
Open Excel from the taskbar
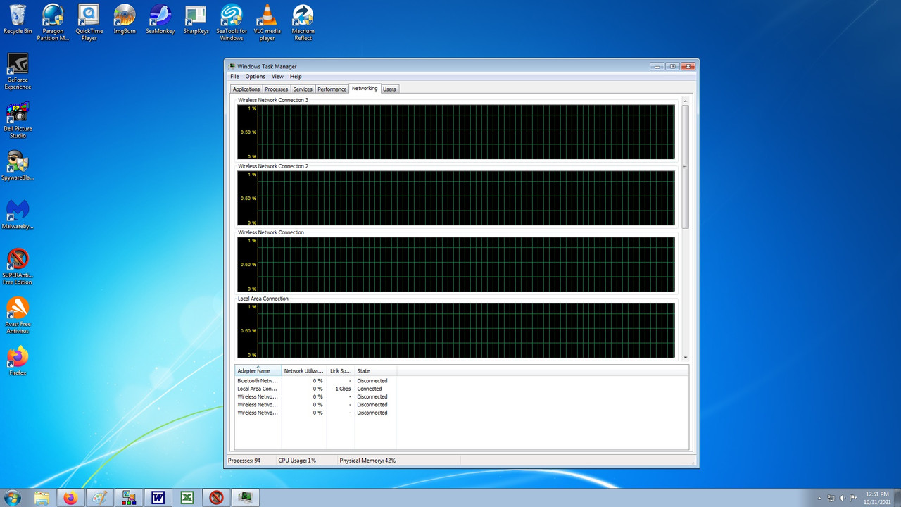pyautogui.click(x=187, y=497)
